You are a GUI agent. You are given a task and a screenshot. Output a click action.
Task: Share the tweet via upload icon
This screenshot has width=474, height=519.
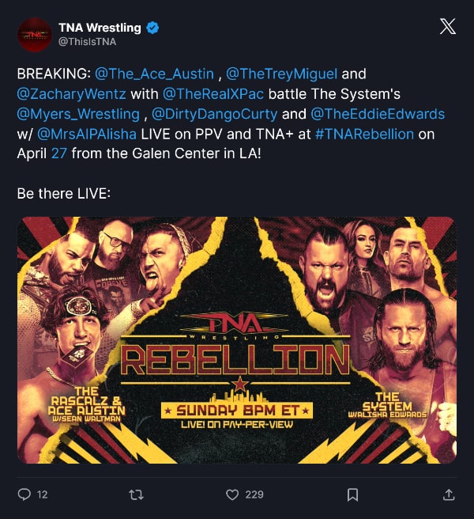point(449,494)
